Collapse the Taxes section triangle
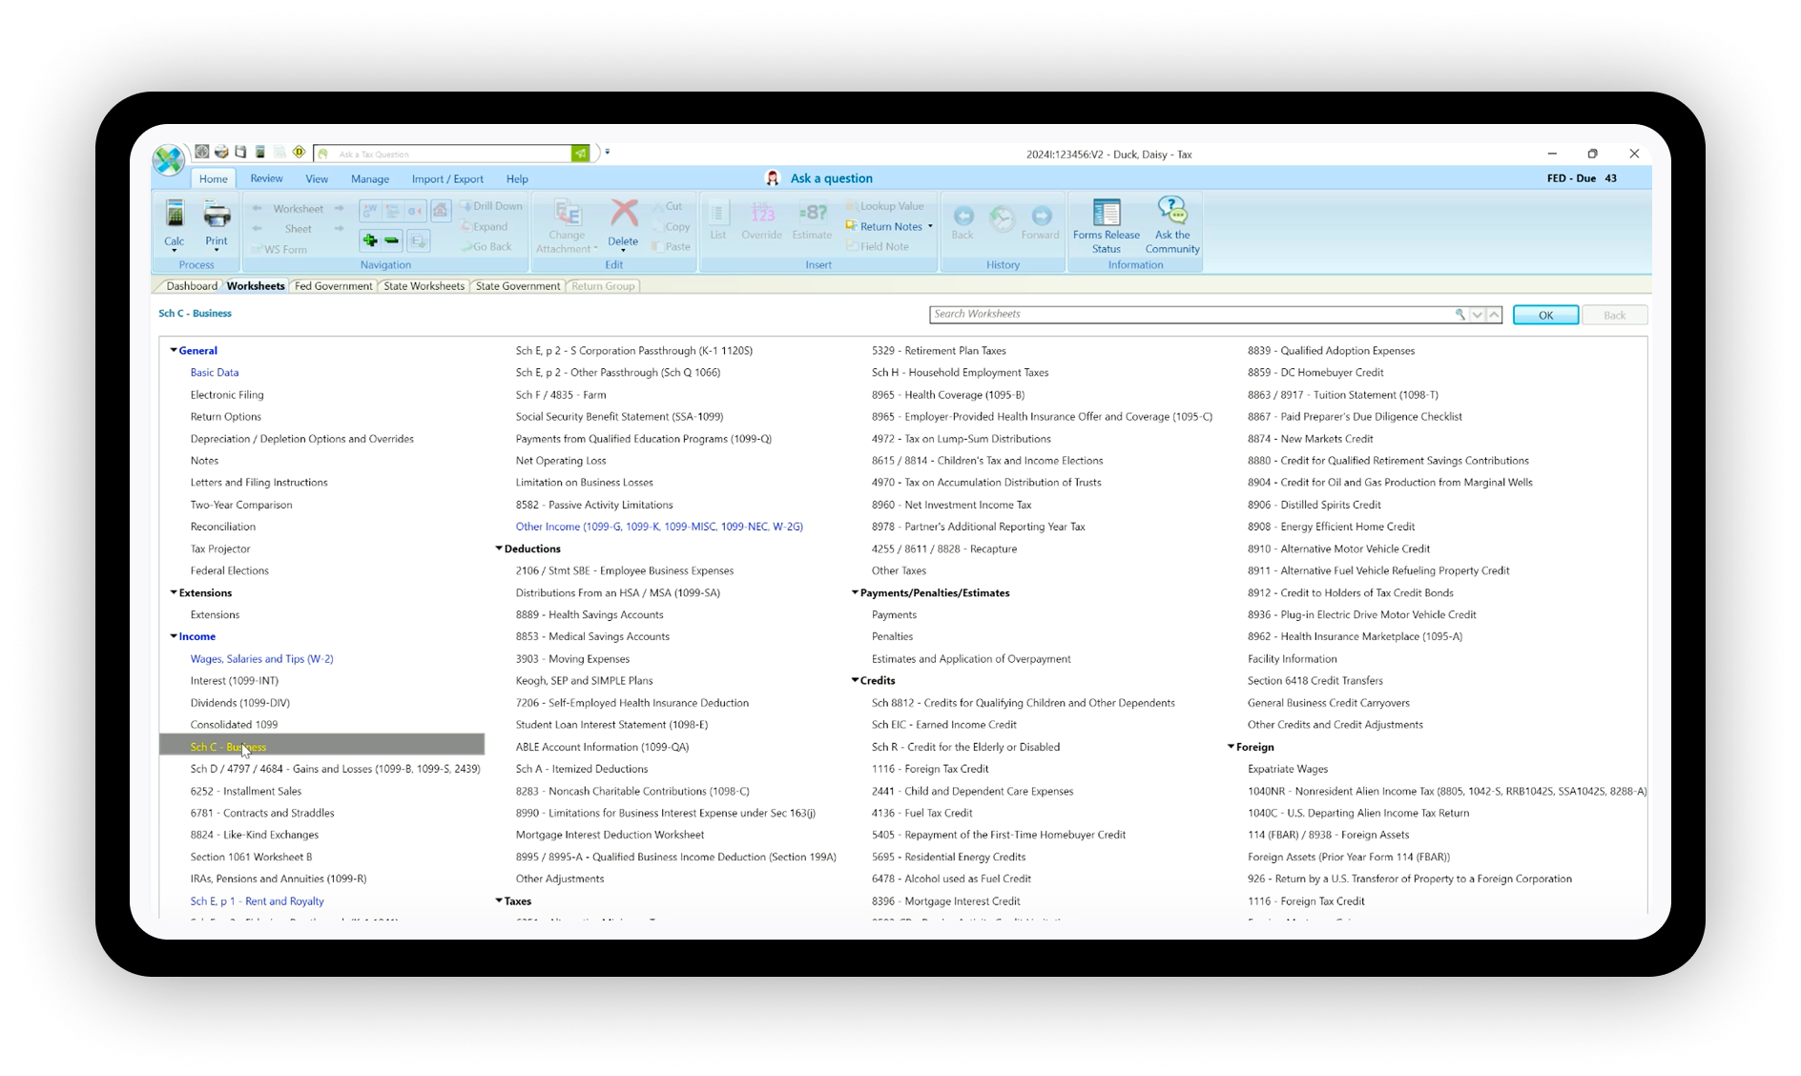This screenshot has width=1801, height=1076. click(499, 900)
